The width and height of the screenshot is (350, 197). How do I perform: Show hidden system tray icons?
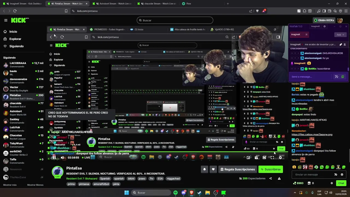pyautogui.click(x=295, y=193)
